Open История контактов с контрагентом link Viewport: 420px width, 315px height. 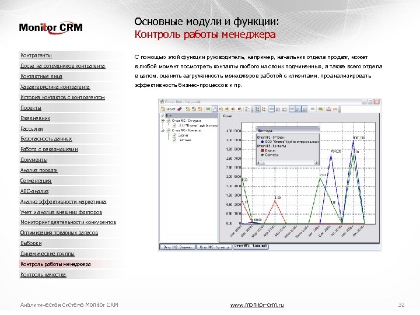click(62, 97)
